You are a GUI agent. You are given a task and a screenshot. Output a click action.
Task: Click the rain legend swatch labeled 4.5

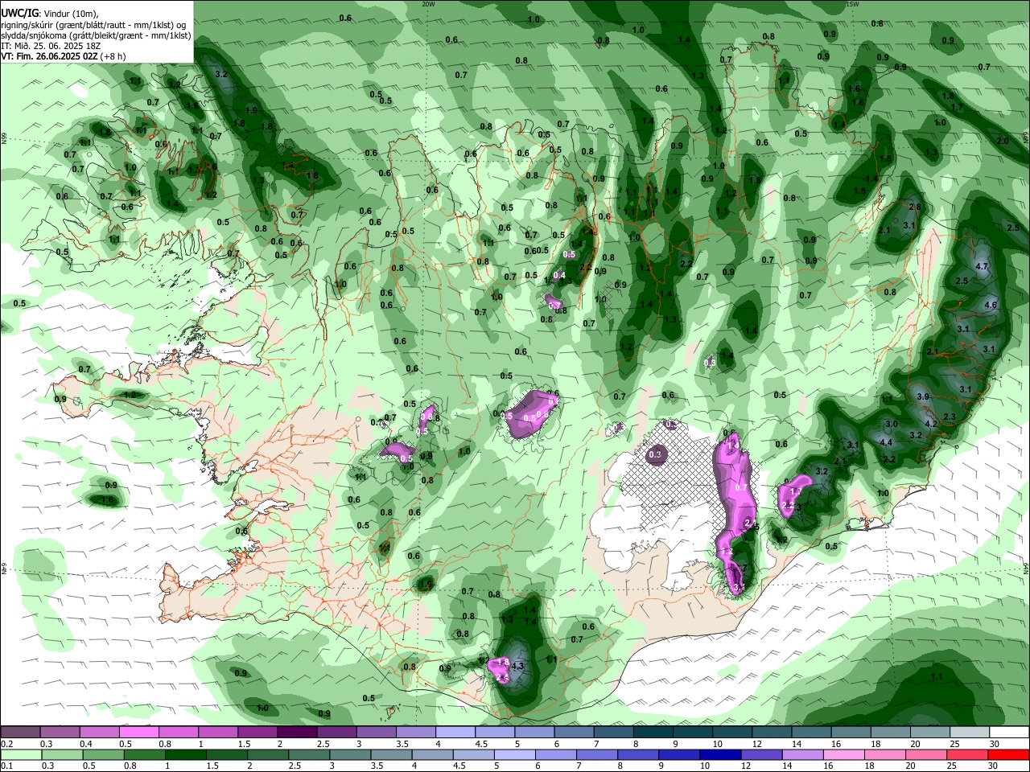tap(474, 754)
